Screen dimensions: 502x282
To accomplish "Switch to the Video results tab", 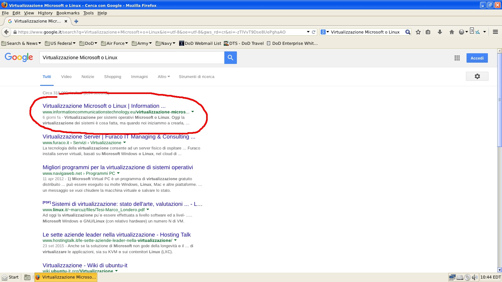I will pyautogui.click(x=66, y=77).
